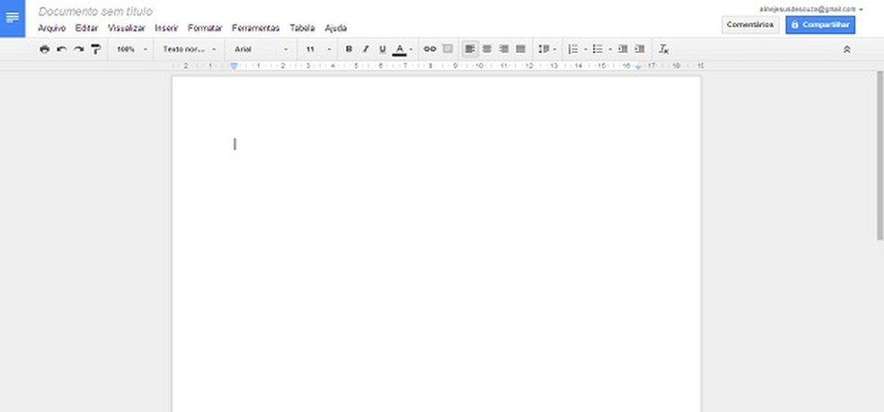This screenshot has width=884, height=412.
Task: Open the Editar menu
Action: click(87, 28)
